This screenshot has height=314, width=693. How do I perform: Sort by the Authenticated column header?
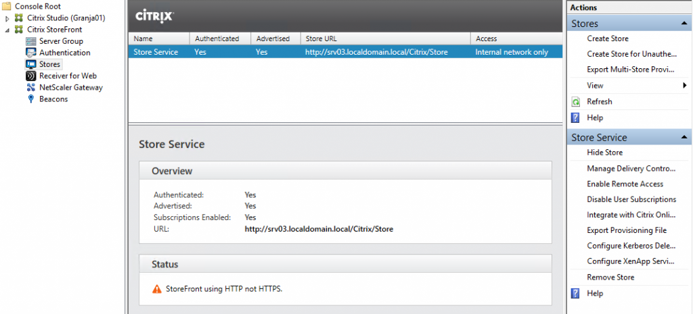pos(220,38)
